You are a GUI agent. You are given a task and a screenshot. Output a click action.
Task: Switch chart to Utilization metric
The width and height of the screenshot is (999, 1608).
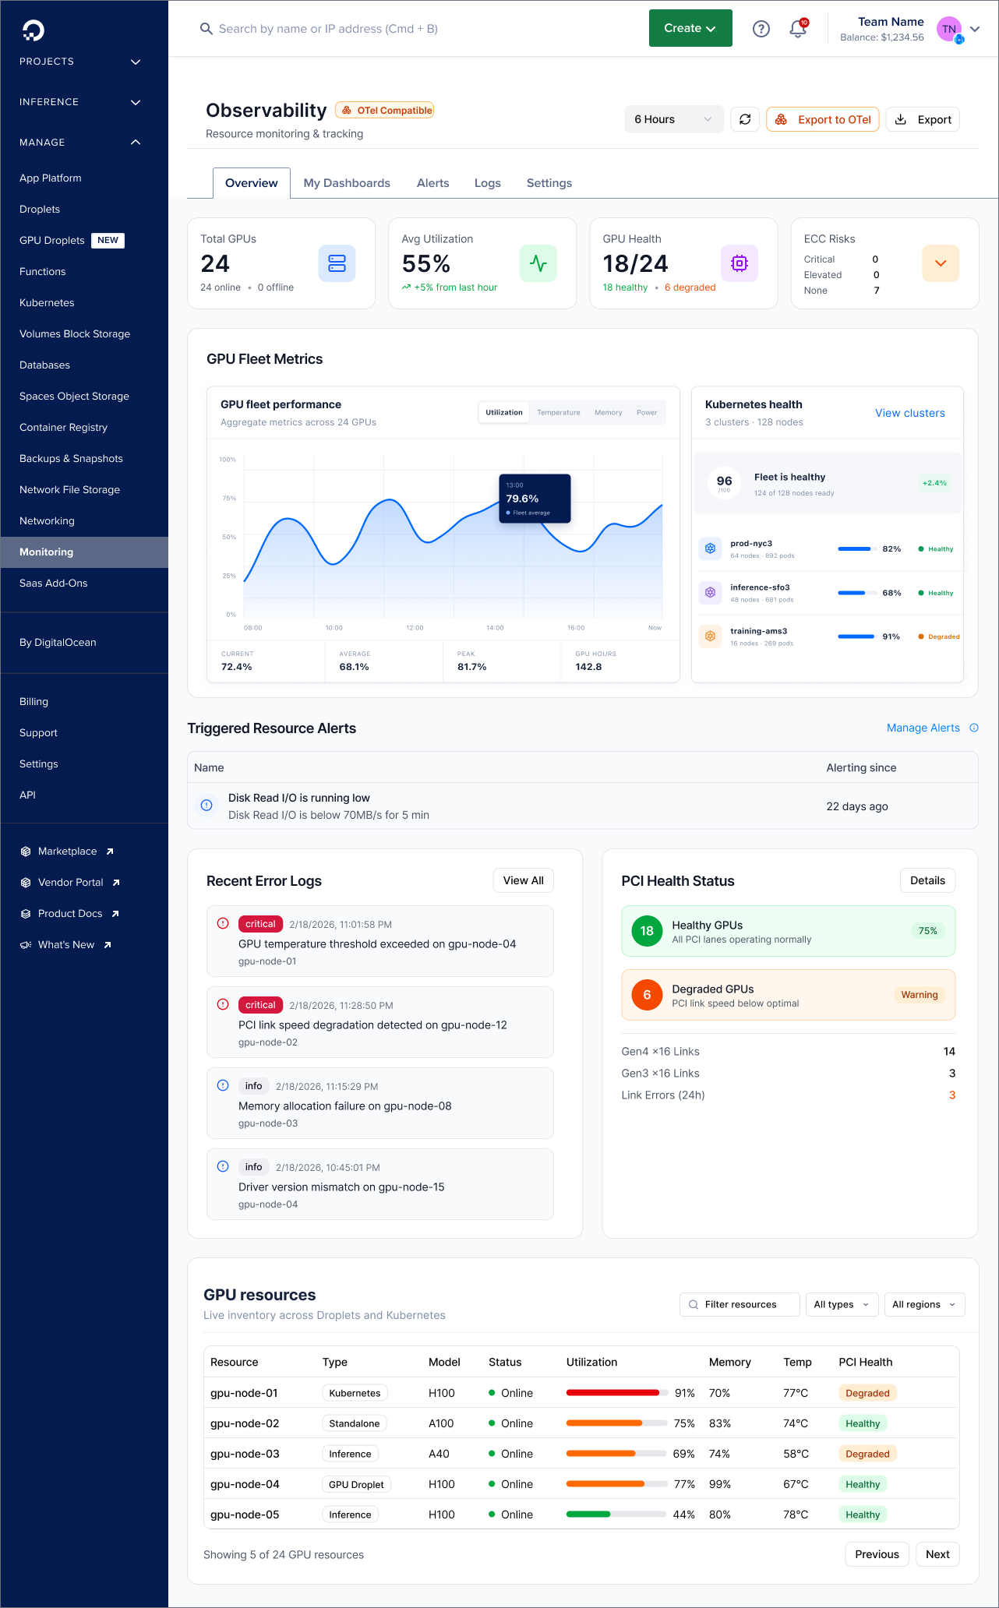pos(504,413)
